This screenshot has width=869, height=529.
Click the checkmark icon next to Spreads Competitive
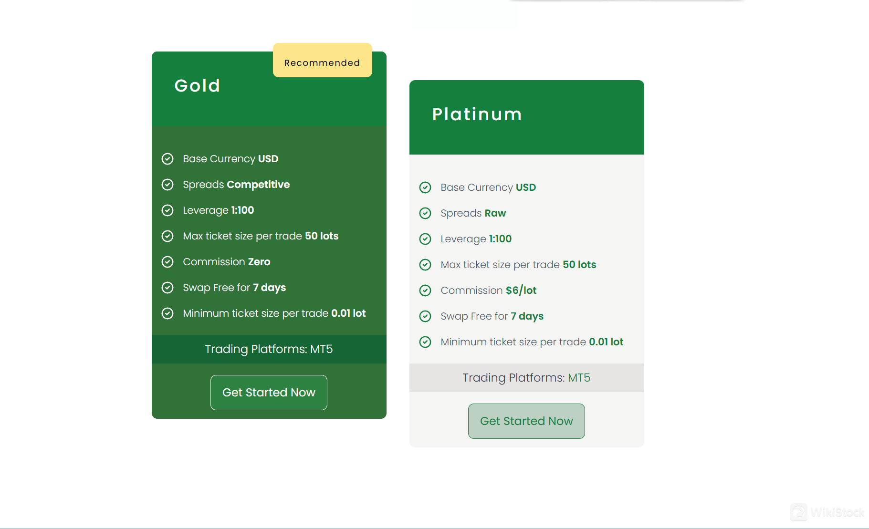168,185
